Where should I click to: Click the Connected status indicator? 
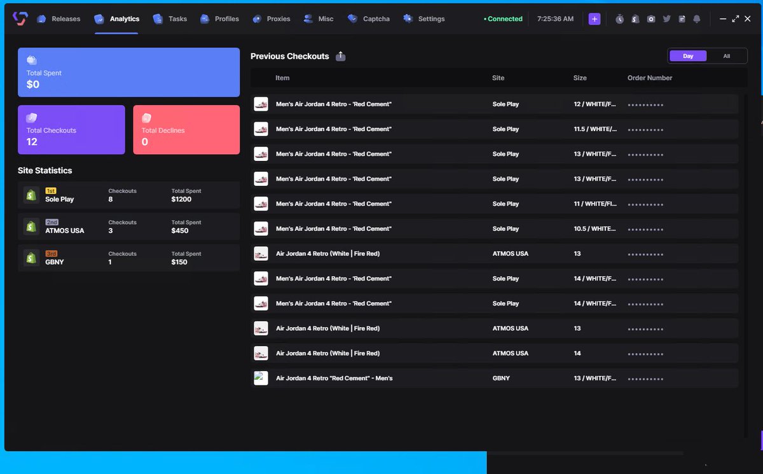click(x=503, y=19)
